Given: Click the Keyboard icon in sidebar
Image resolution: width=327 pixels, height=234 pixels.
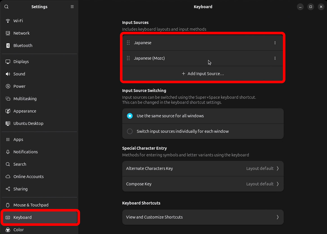Looking at the screenshot, I should (8, 217).
